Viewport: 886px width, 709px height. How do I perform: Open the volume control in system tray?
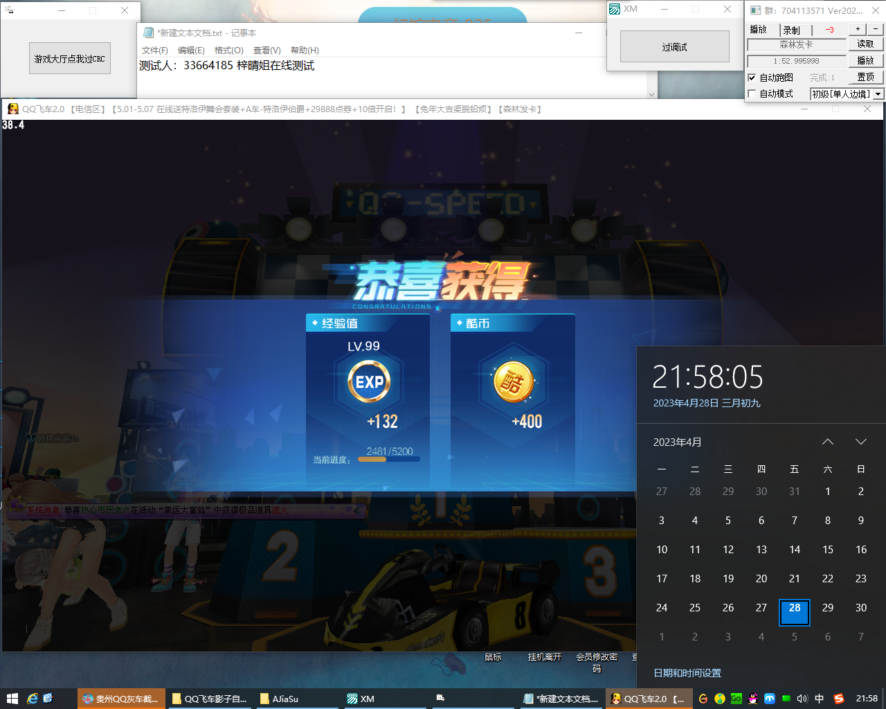(x=802, y=699)
